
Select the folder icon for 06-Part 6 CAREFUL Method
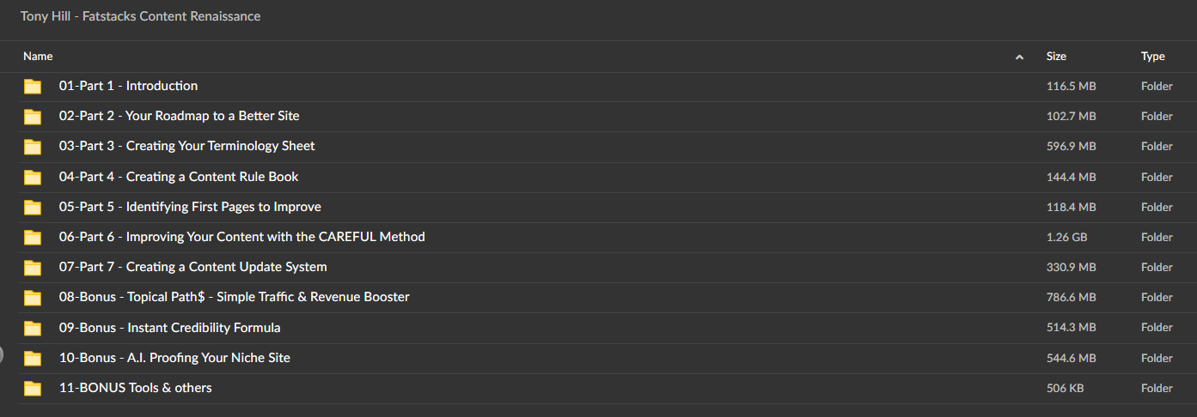pyautogui.click(x=33, y=237)
